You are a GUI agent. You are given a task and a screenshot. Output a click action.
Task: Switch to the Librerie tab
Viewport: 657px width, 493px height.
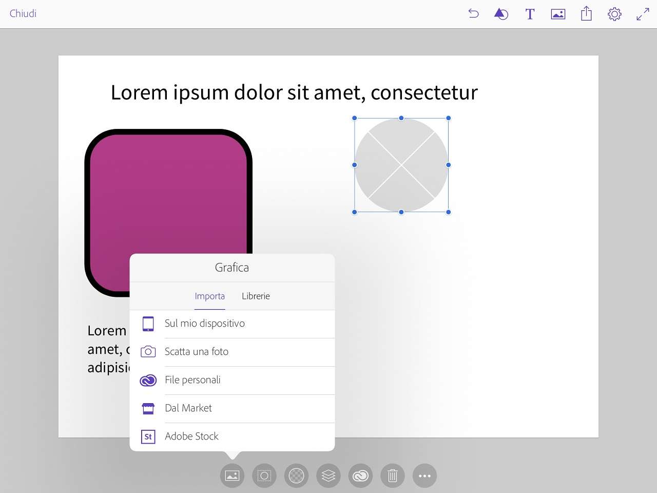point(256,296)
